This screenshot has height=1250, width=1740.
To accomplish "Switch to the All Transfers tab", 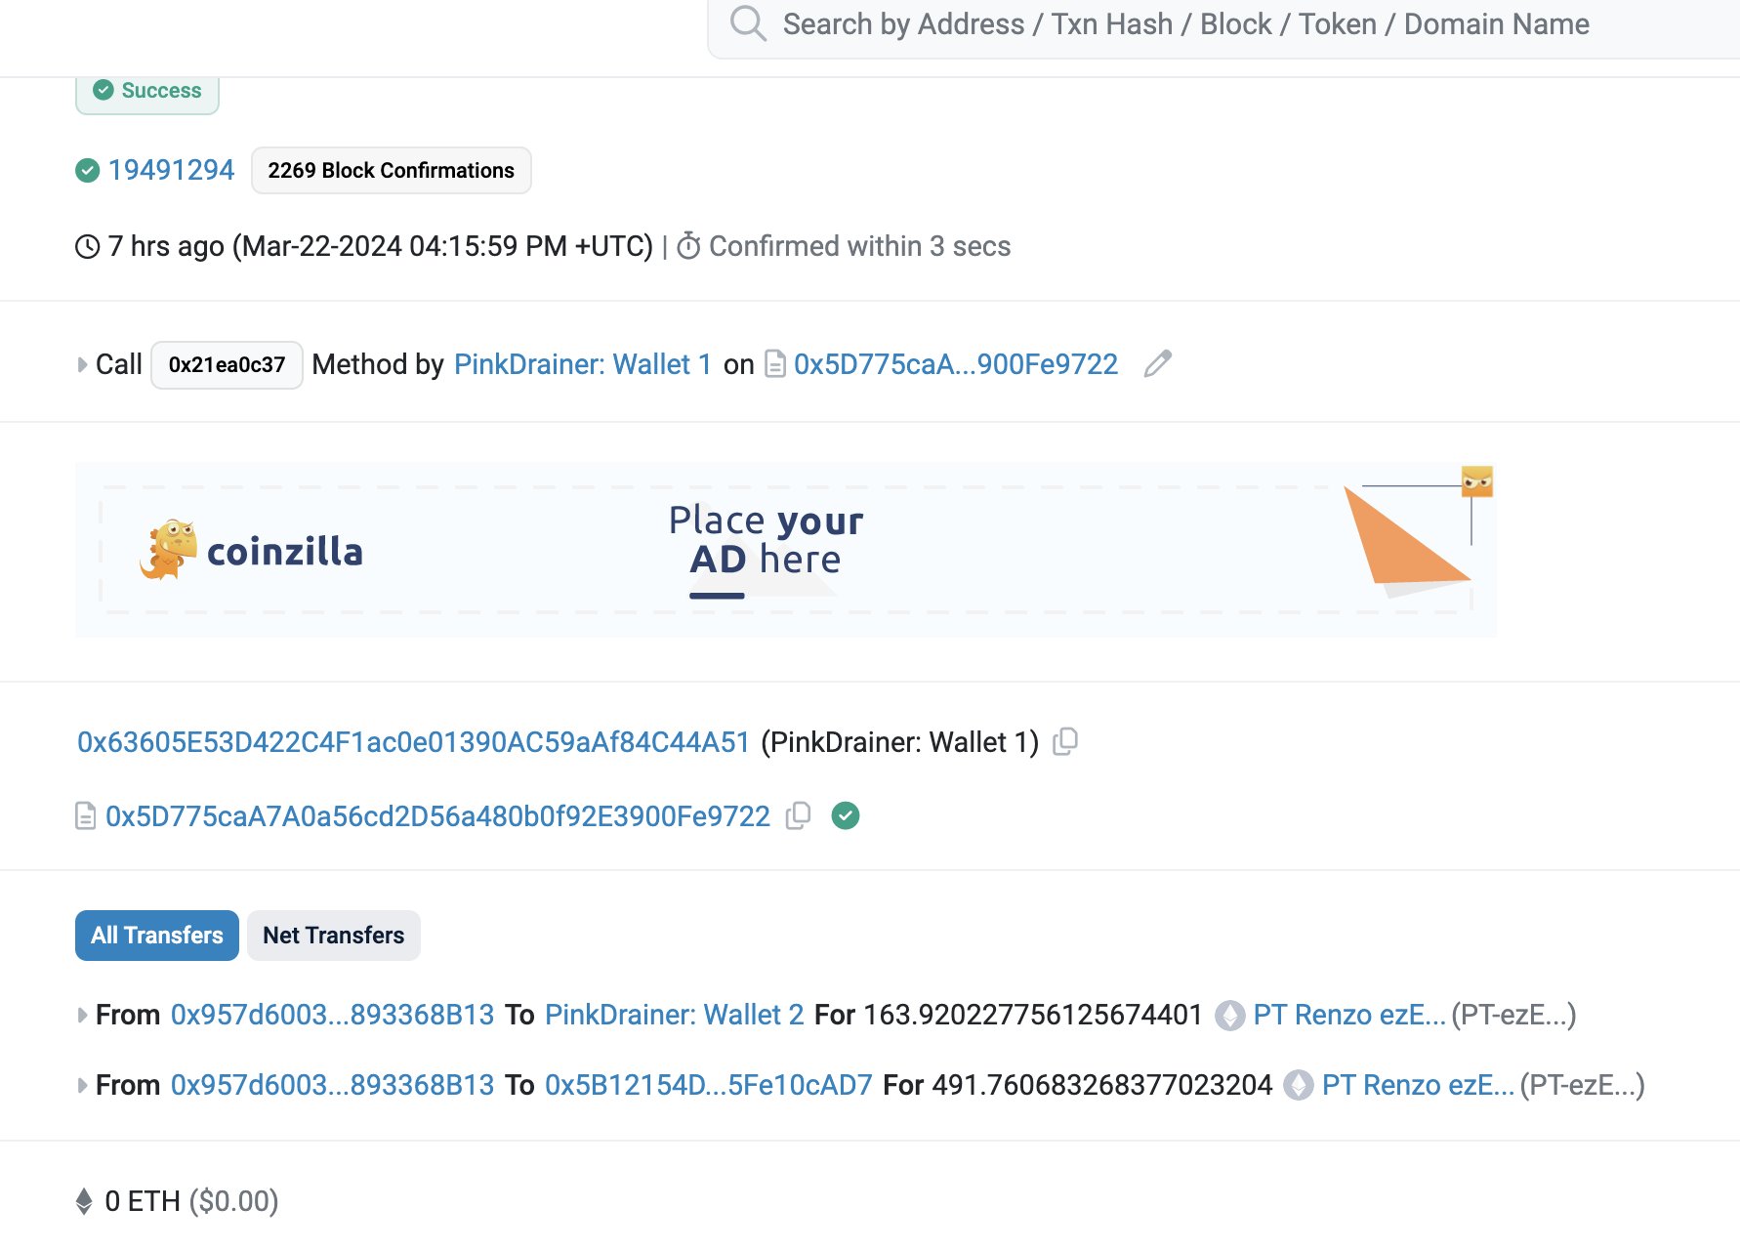I will pos(157,936).
